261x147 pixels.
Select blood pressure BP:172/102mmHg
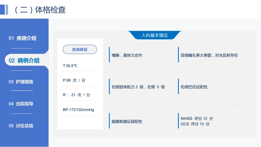78,110
